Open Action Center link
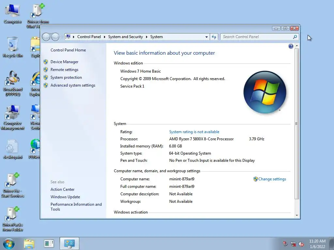The height and width of the screenshot is (250, 334). (62, 189)
